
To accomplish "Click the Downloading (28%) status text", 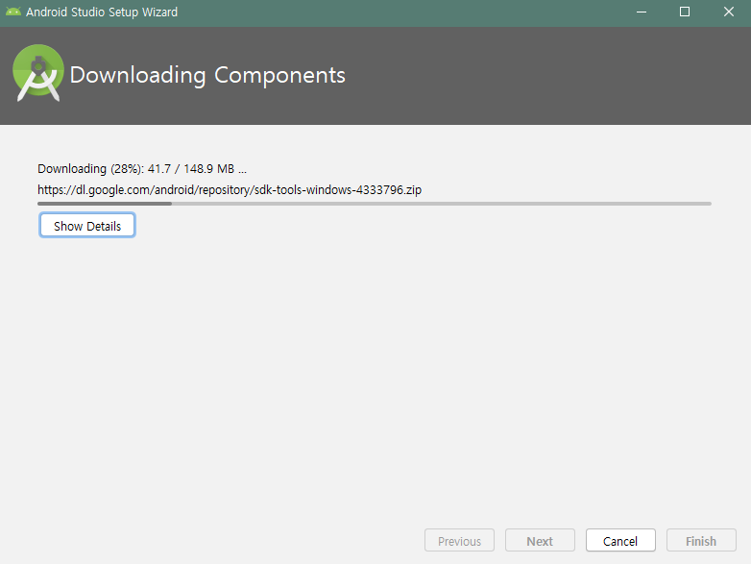I will coord(142,169).
